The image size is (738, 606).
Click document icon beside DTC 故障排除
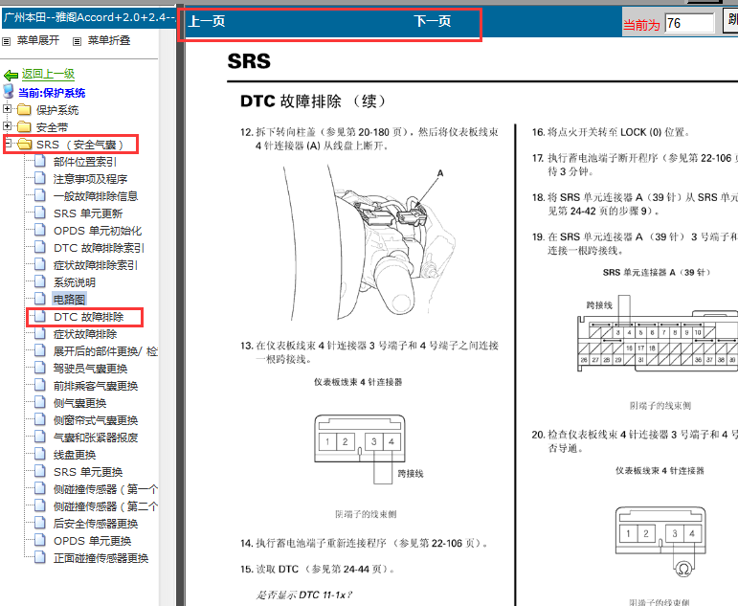(x=40, y=317)
